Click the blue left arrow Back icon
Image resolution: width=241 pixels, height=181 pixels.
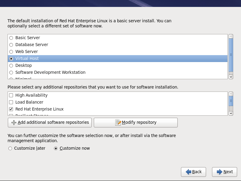189,172
